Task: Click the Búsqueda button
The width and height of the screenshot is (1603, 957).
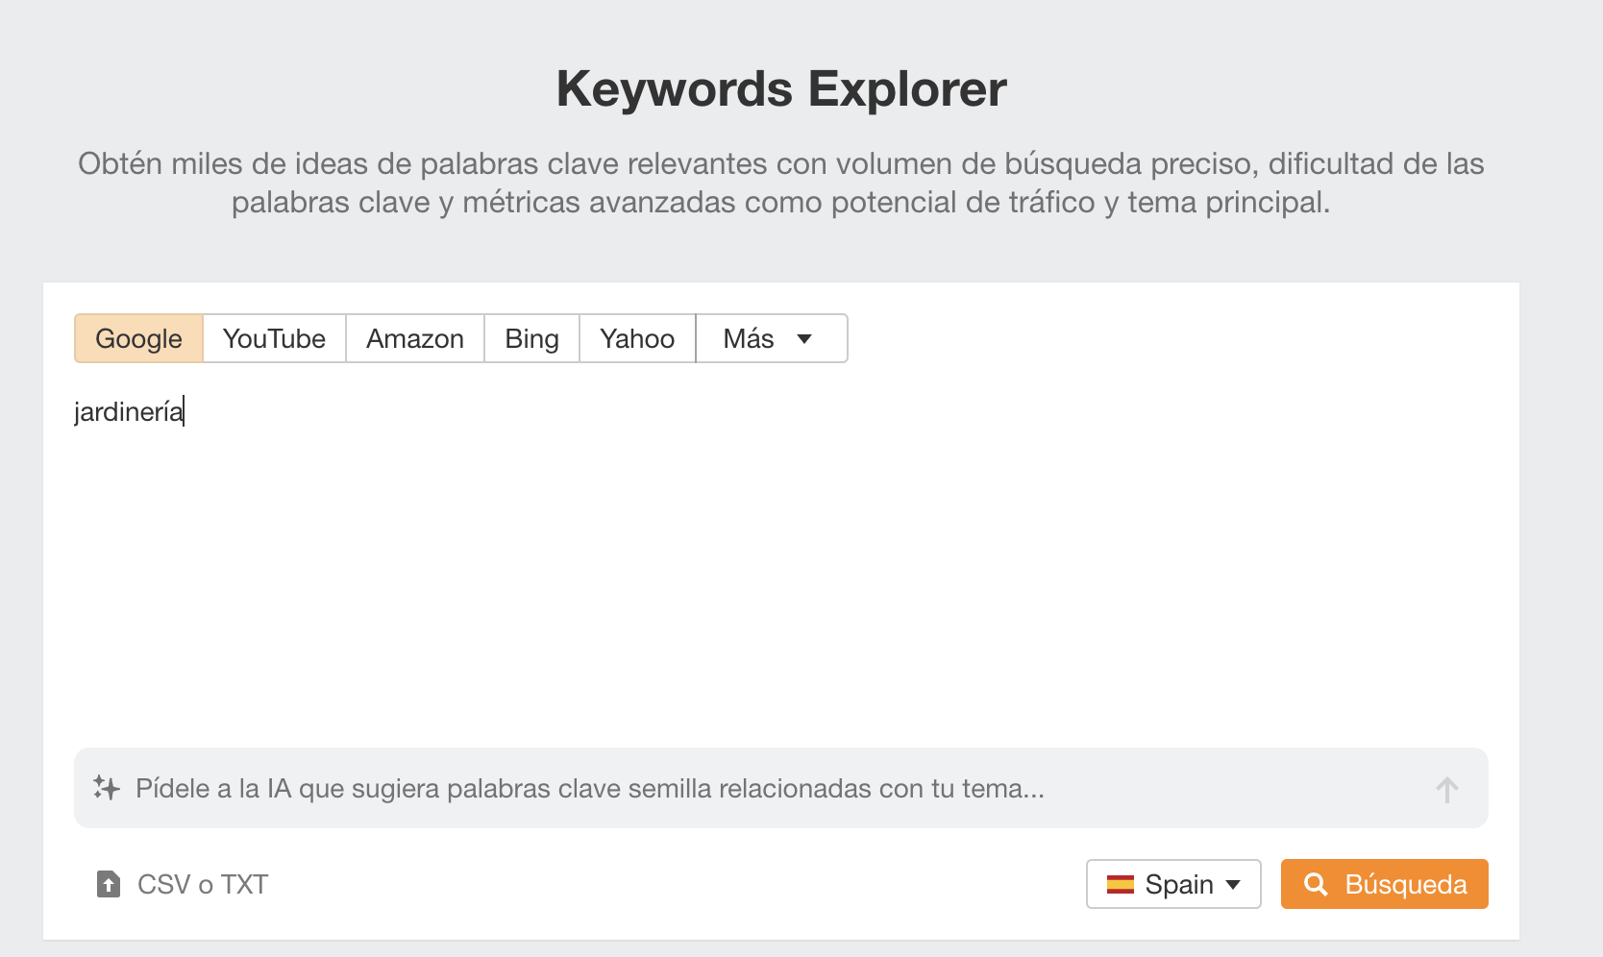Action: (1384, 884)
